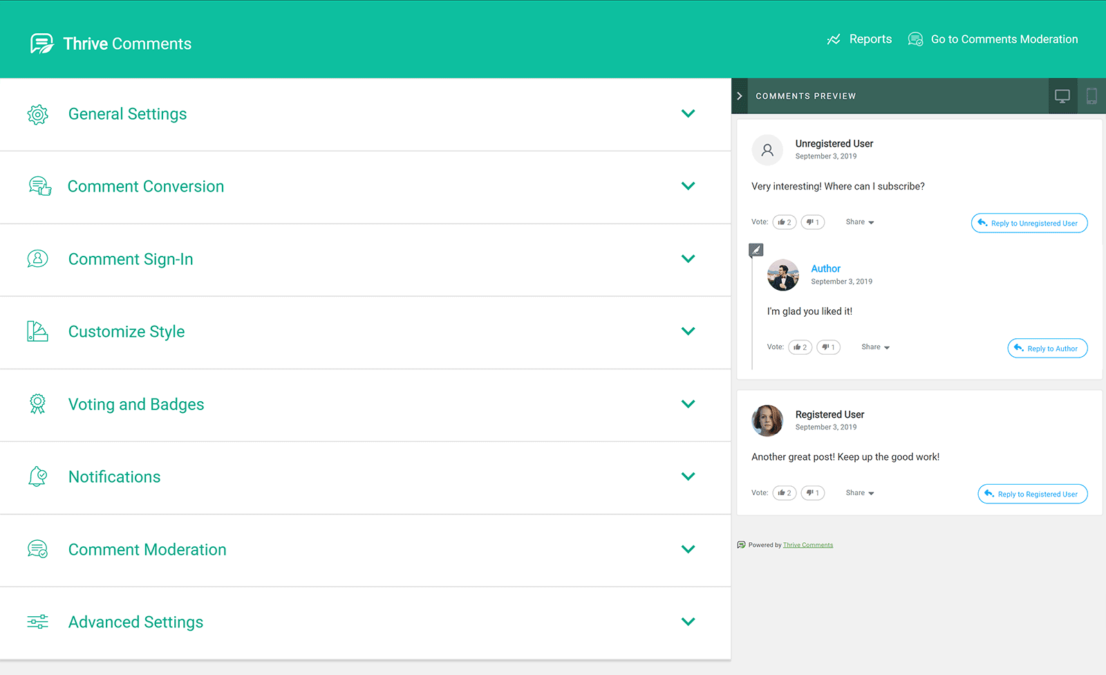Viewport: 1106px width, 675px height.
Task: Click Reply to Registered User button
Action: click(x=1033, y=494)
